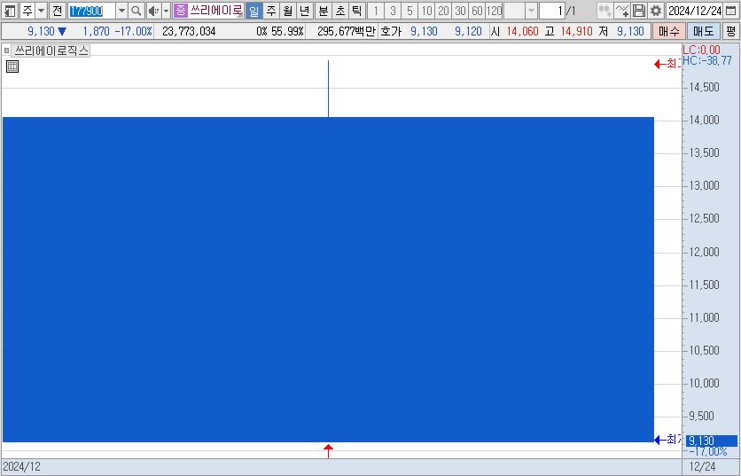Screen dimensions: 741x476
Task: Click the volume value 23,773,034
Action: coord(189,32)
